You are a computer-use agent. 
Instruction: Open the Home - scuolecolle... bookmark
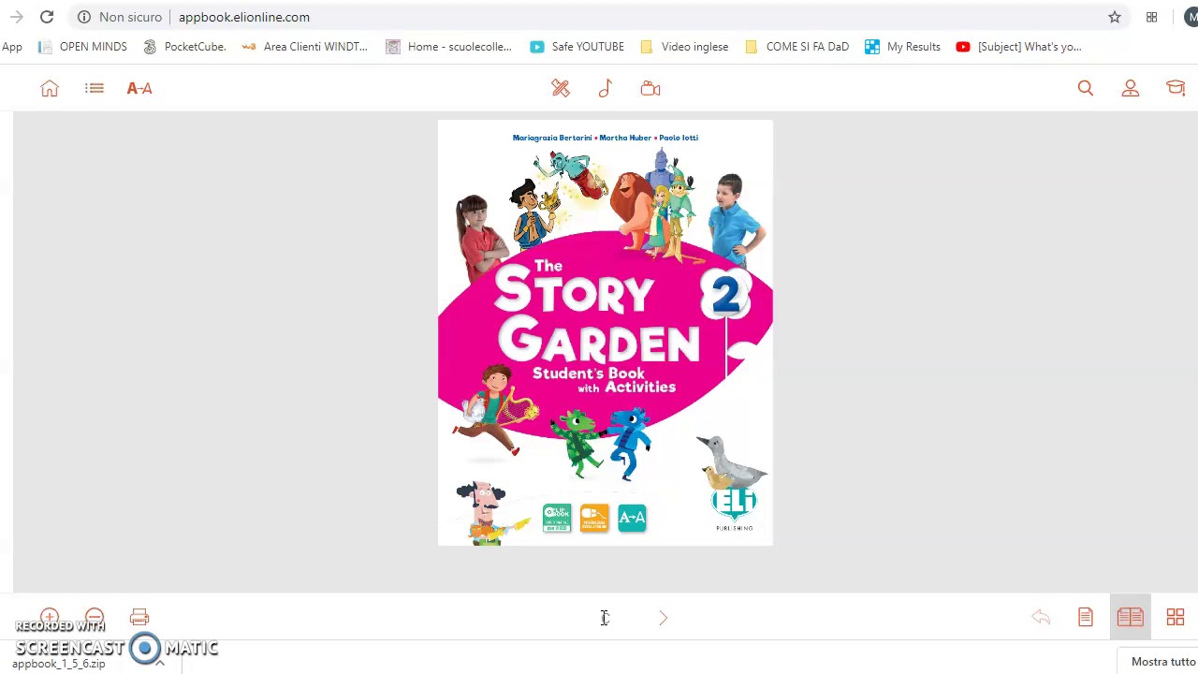[x=449, y=47]
